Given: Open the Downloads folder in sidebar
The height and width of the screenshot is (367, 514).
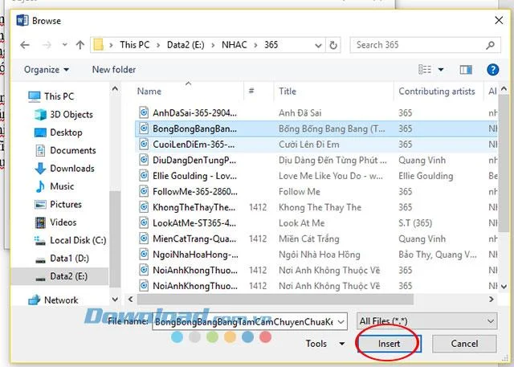Looking at the screenshot, I should (71, 168).
